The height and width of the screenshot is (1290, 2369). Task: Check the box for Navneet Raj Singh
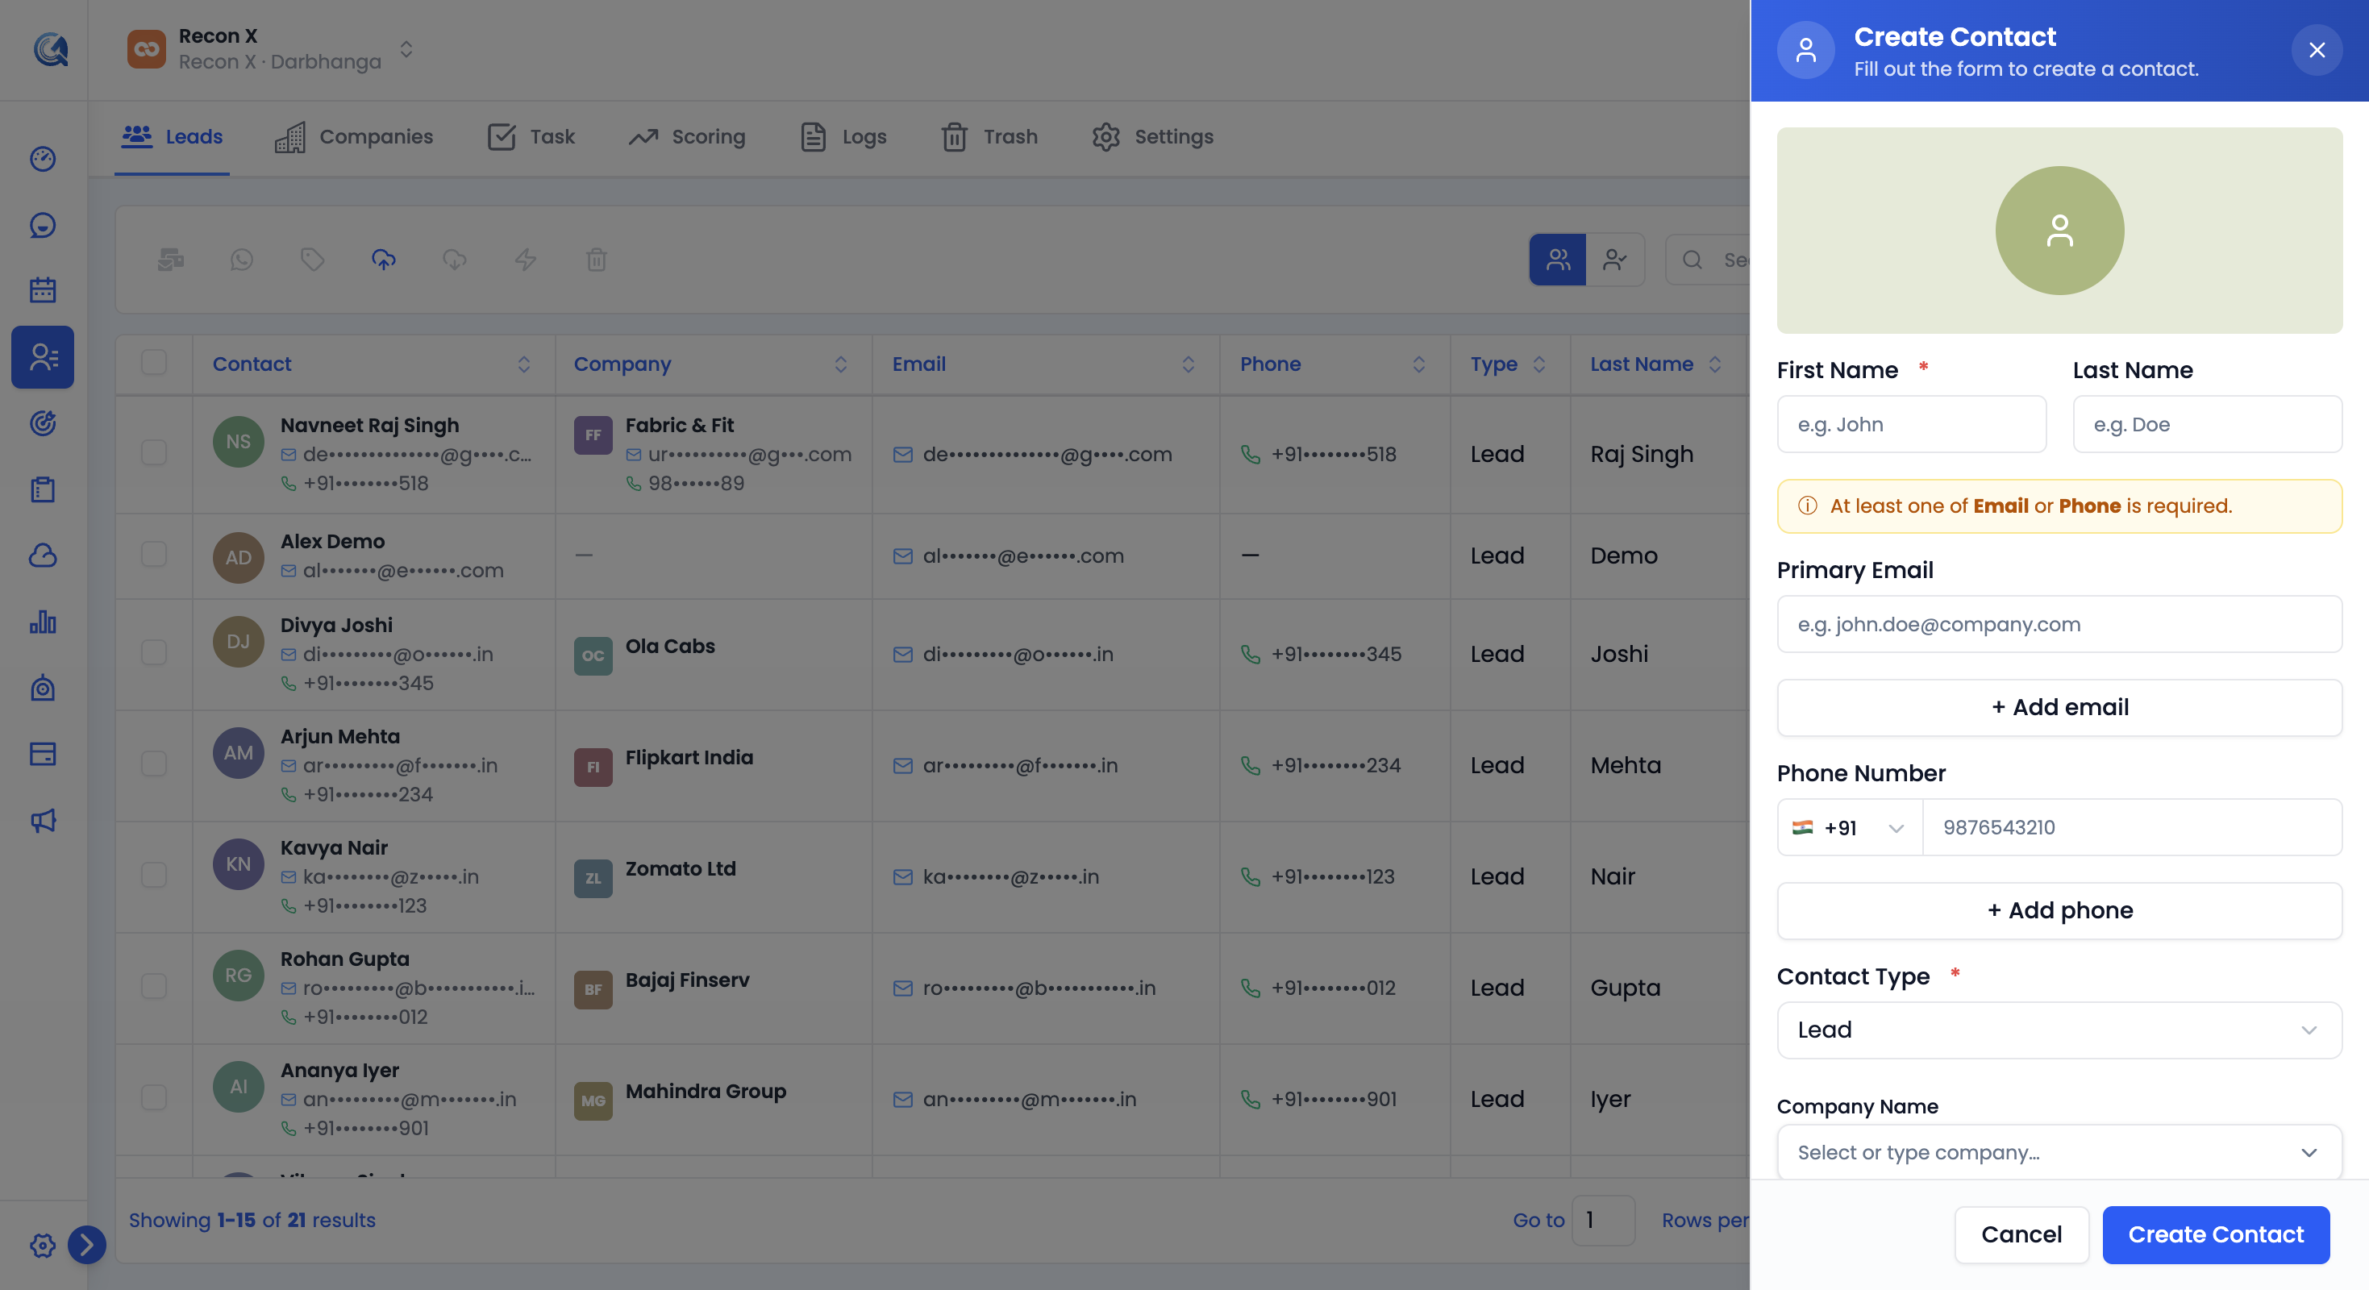pyautogui.click(x=153, y=452)
